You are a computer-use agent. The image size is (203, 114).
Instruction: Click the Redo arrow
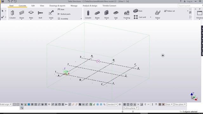12,1
